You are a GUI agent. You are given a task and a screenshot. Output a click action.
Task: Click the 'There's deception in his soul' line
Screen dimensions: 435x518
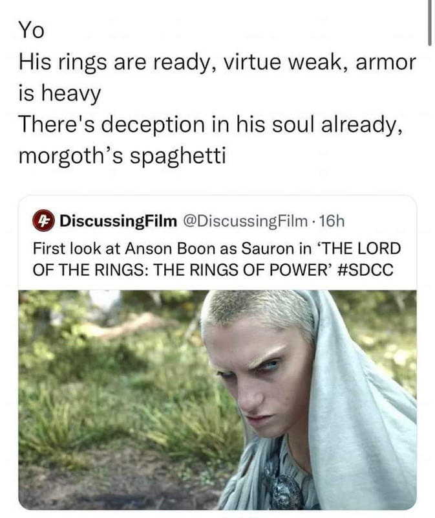211,125
